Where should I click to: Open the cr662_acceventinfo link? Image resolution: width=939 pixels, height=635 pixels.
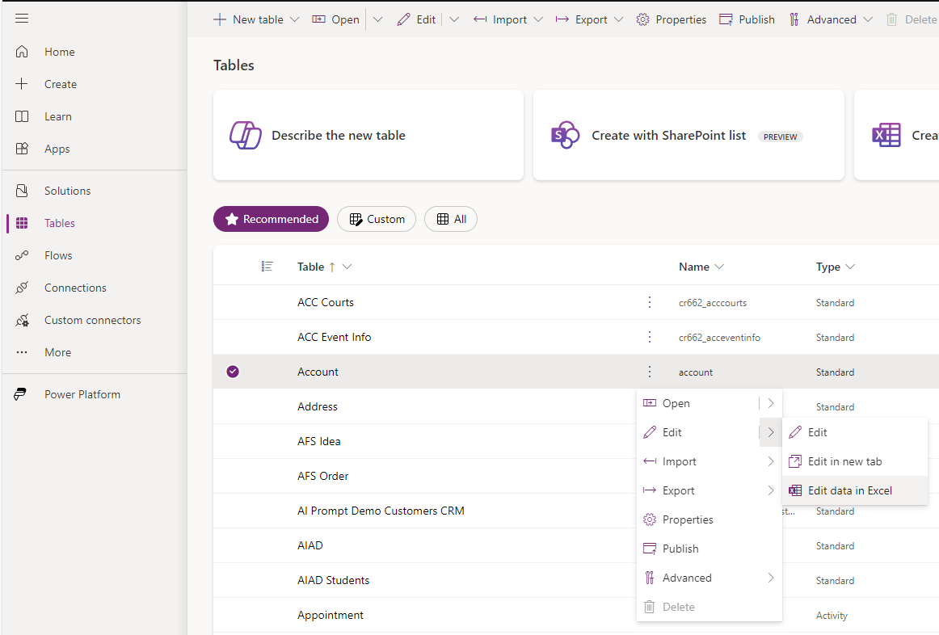(719, 337)
